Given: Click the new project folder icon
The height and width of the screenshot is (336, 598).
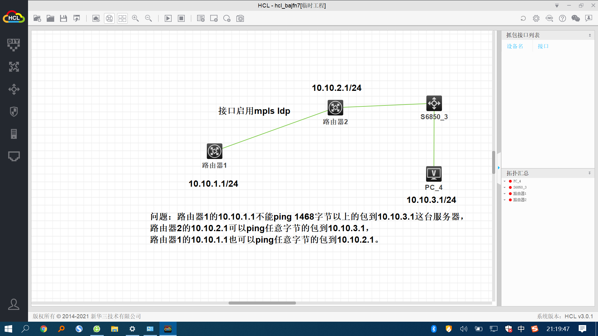Looking at the screenshot, I should (x=37, y=18).
